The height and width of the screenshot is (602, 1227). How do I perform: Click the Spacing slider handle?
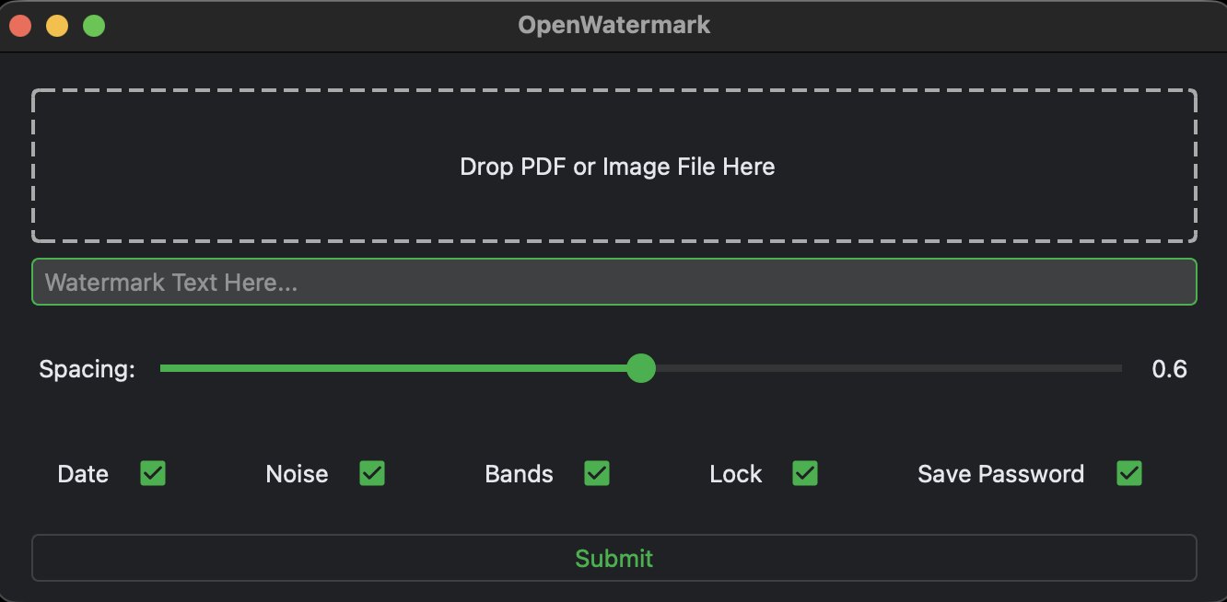pyautogui.click(x=641, y=368)
